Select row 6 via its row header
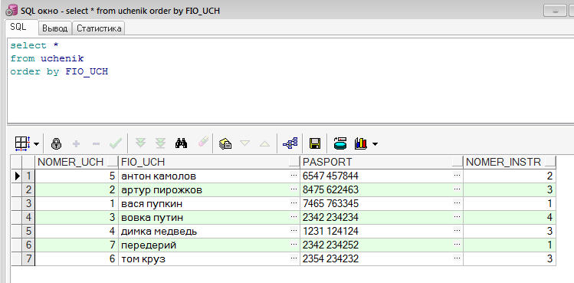Viewport: 574px width, 283px height. (28, 245)
